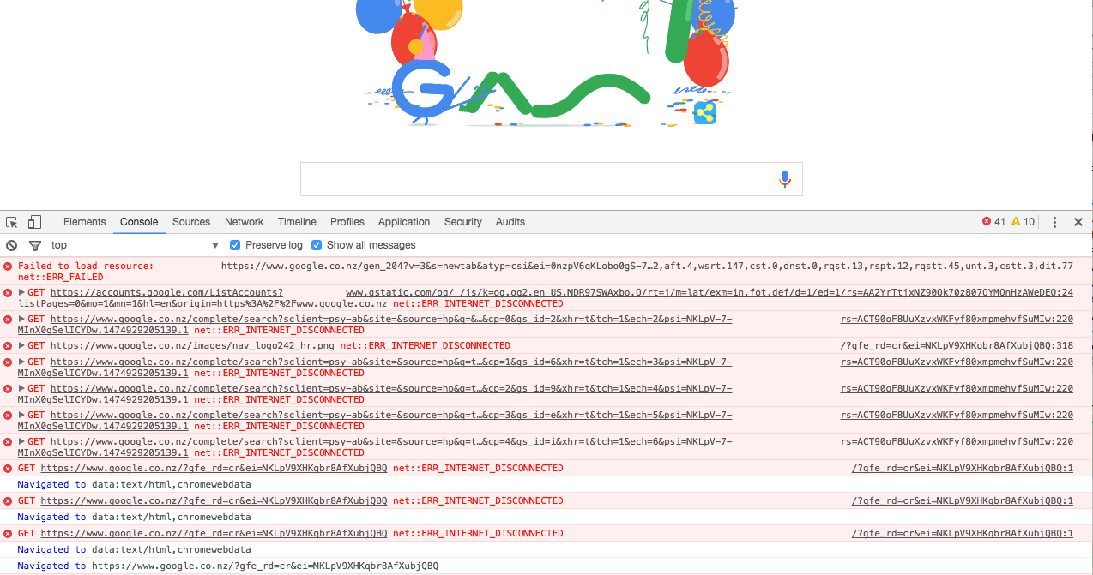The image size is (1093, 575).
Task: Click error icon on gs_id=2 row
Action: point(8,320)
